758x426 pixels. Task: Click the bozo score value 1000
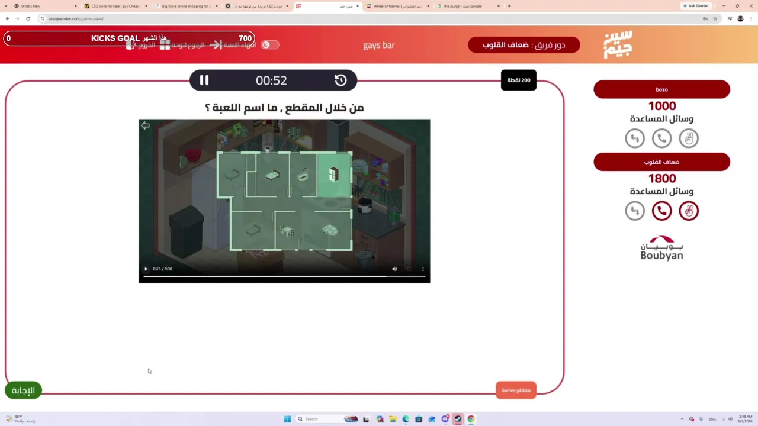click(662, 106)
